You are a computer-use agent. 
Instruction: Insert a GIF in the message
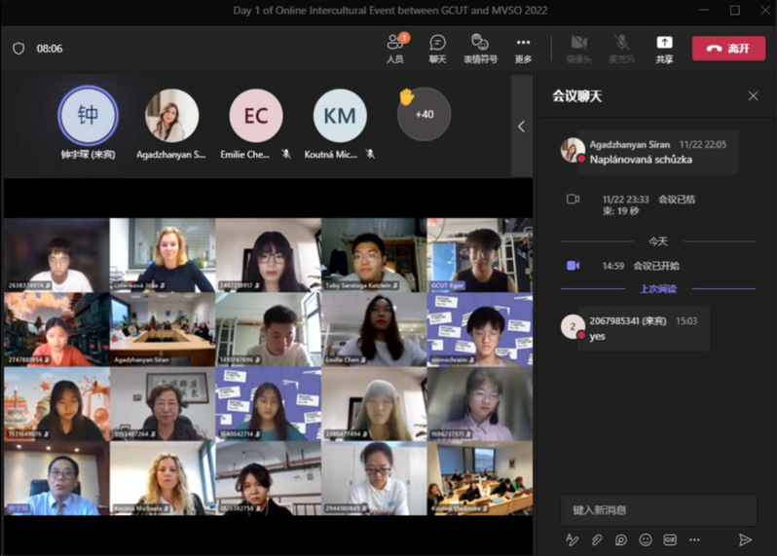(x=670, y=539)
